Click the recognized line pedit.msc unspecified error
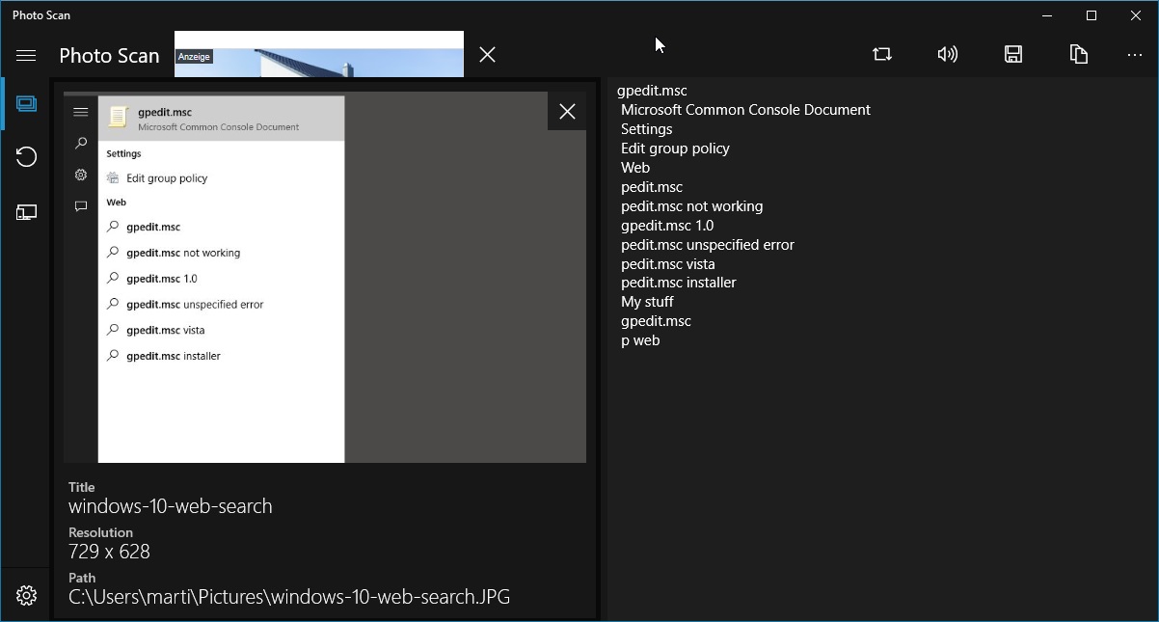Viewport: 1159px width, 622px height. pos(708,245)
